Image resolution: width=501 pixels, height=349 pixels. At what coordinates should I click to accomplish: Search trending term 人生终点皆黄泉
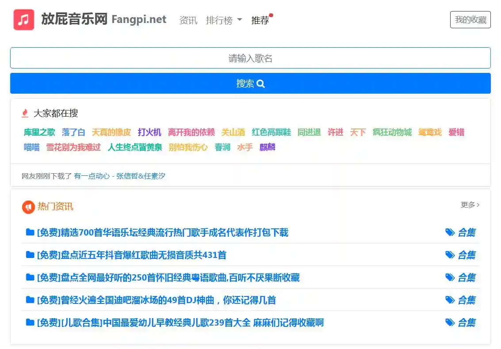(x=135, y=148)
